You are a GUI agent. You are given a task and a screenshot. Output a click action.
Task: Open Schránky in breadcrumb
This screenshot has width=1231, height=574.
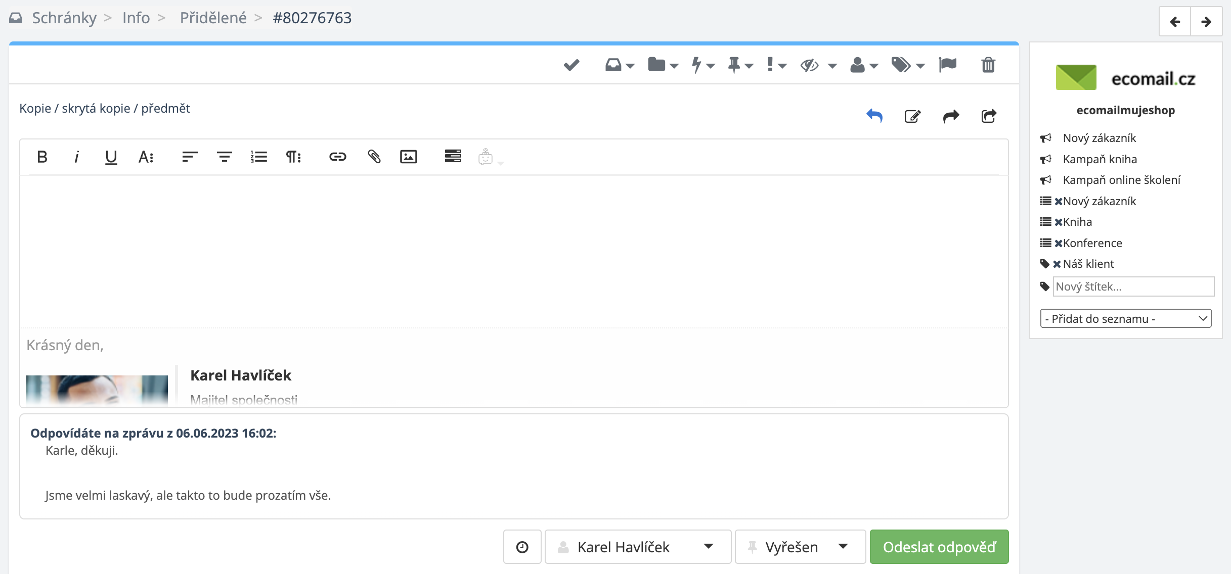click(x=64, y=18)
